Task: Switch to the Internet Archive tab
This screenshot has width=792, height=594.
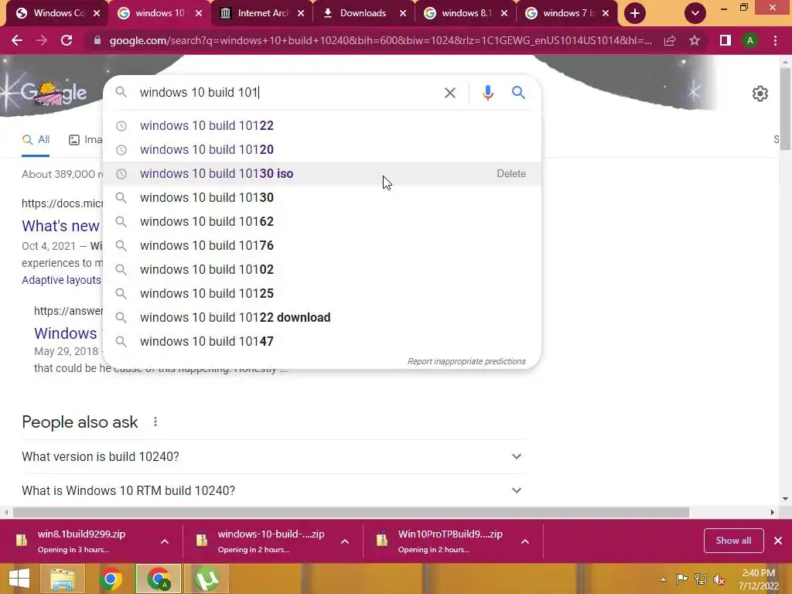Action: coord(263,13)
